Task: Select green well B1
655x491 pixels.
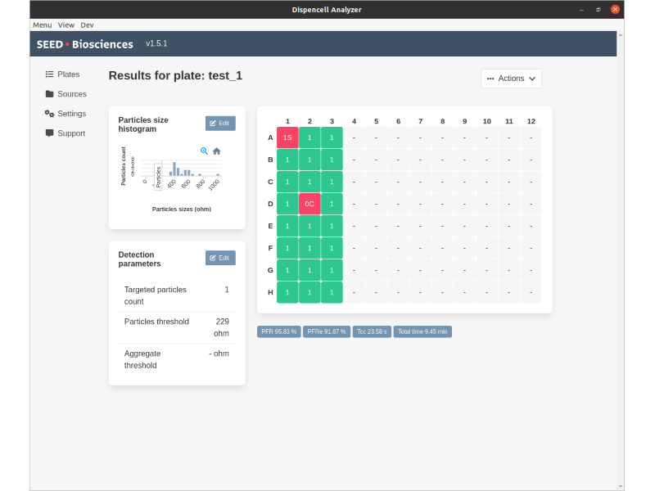Action: pyautogui.click(x=287, y=160)
